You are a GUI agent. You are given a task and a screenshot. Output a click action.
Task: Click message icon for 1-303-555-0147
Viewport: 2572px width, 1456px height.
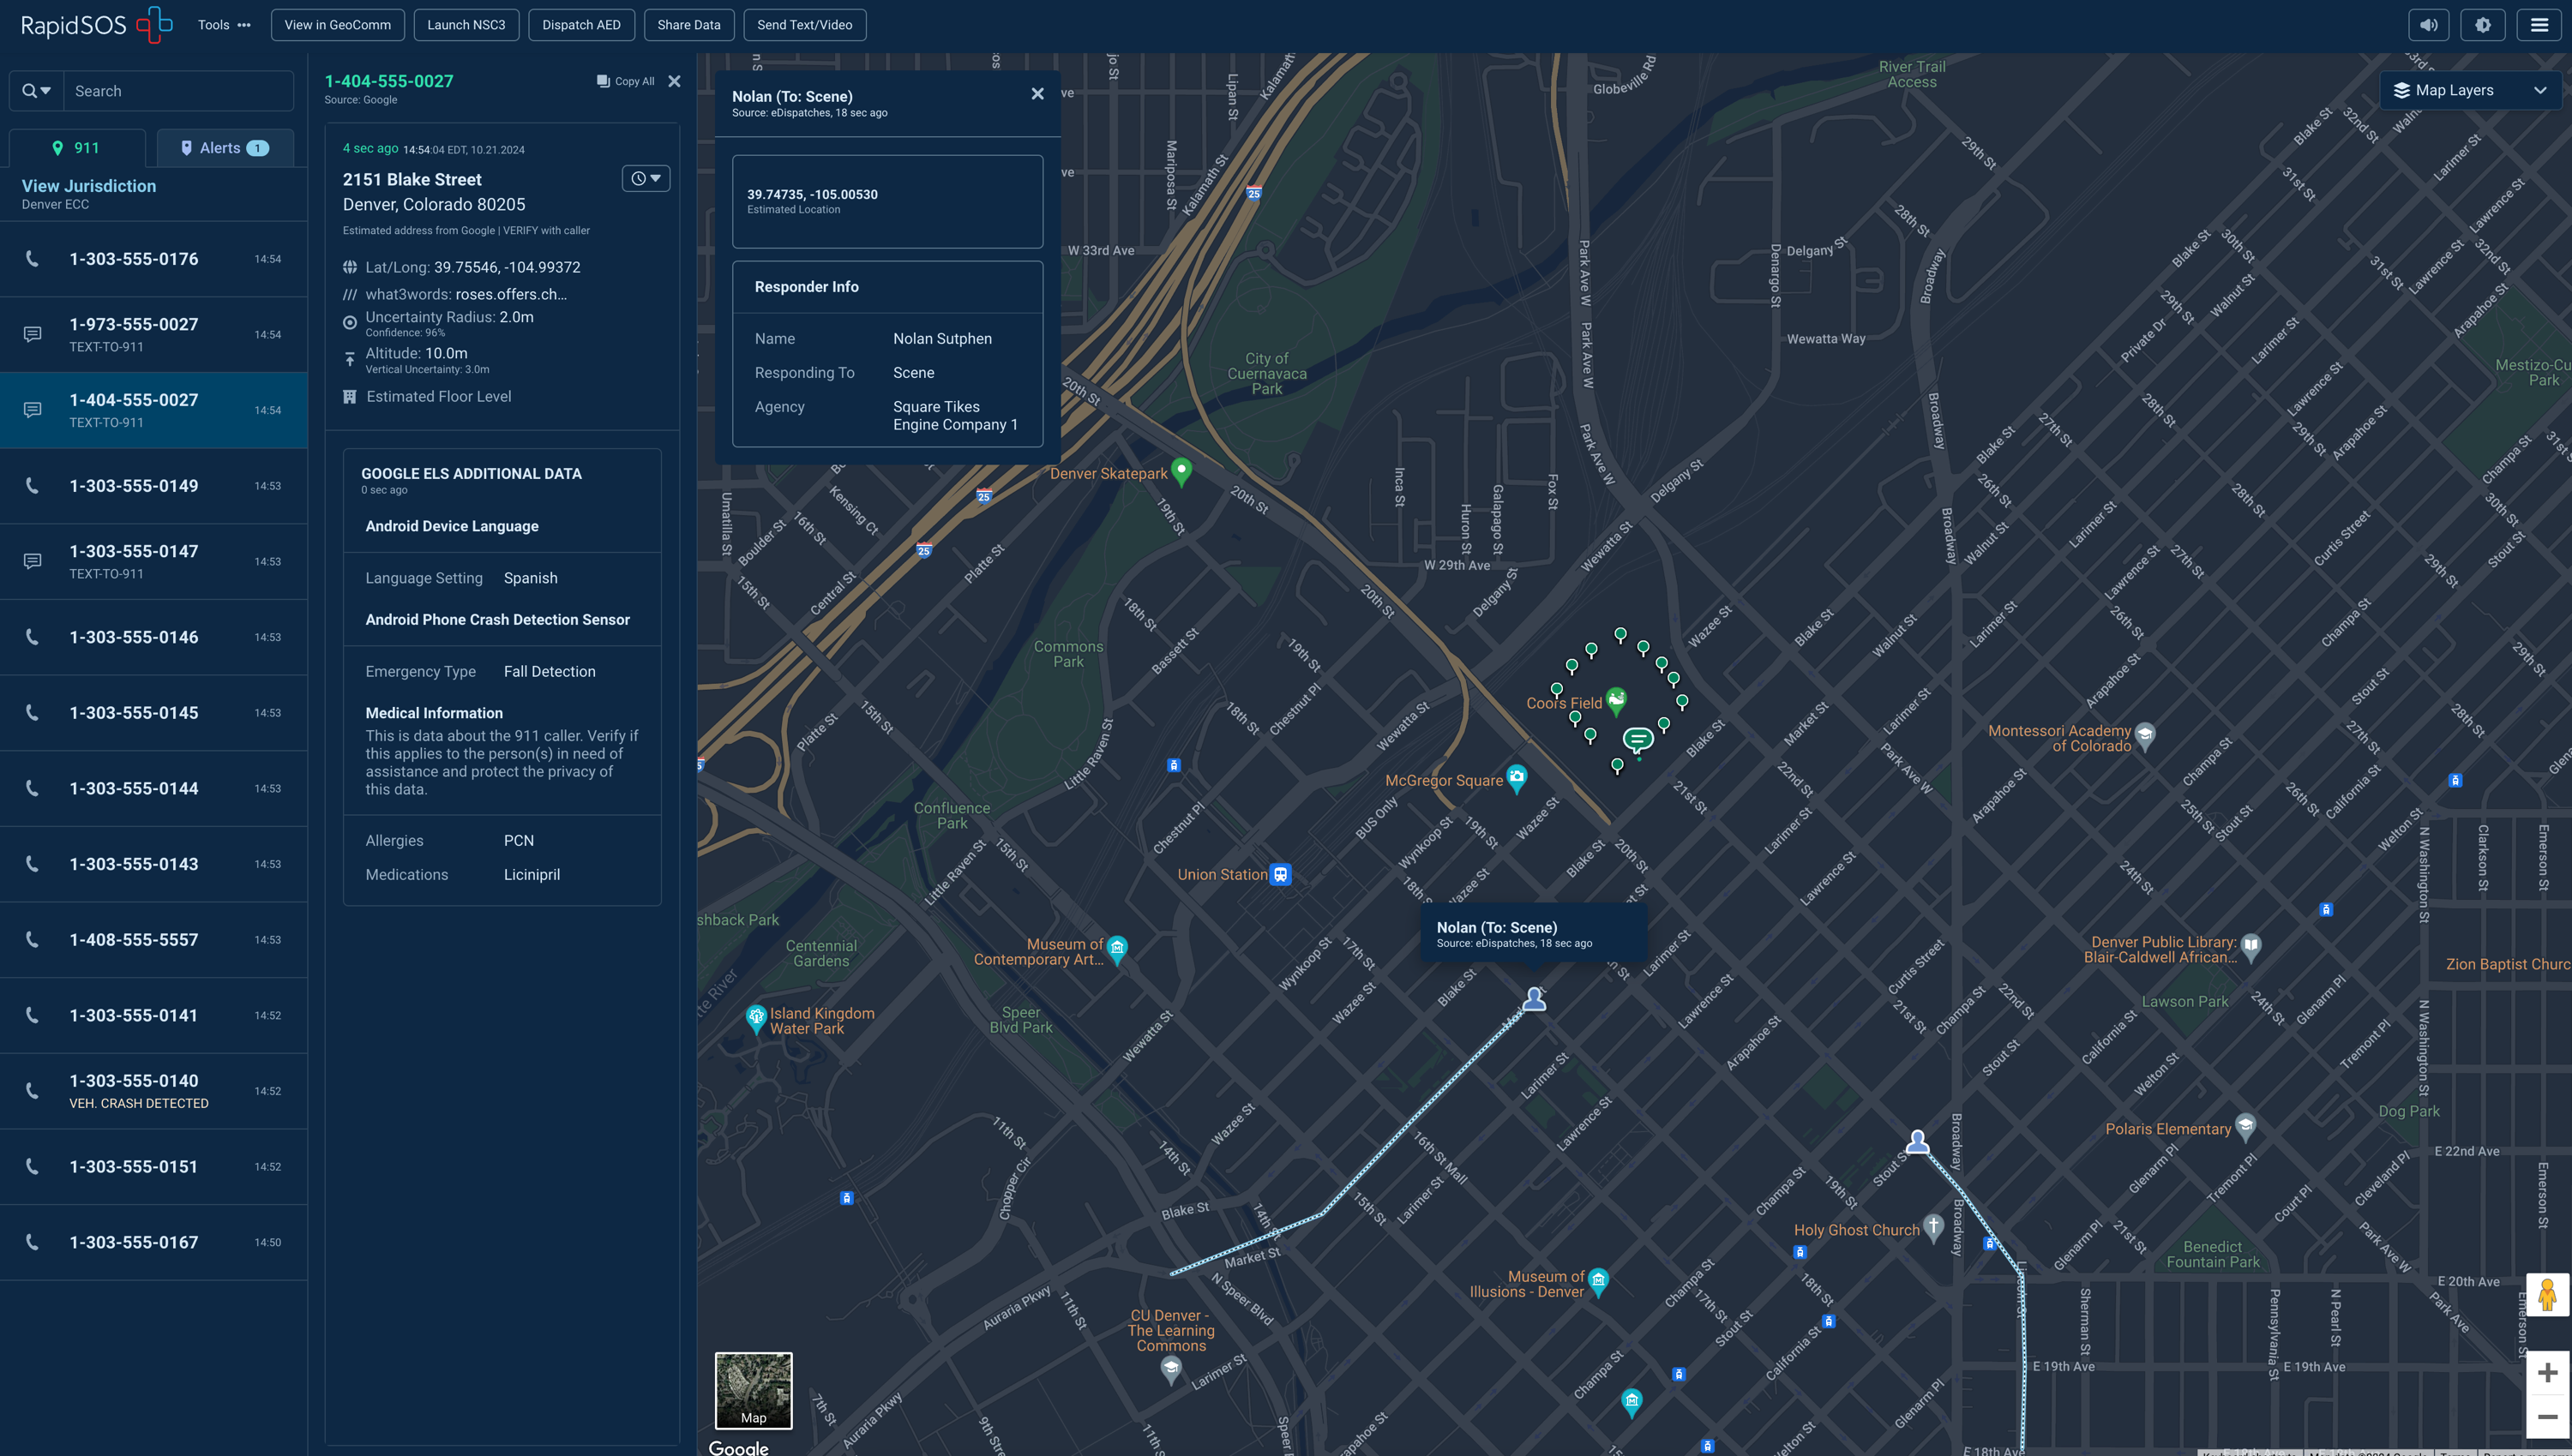pyautogui.click(x=33, y=561)
